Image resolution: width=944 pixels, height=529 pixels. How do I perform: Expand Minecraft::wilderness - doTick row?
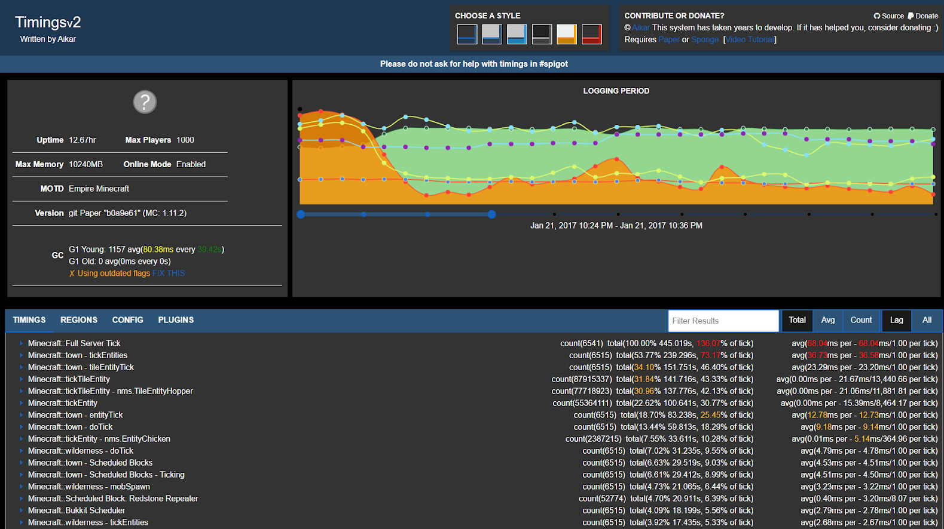tap(21, 451)
